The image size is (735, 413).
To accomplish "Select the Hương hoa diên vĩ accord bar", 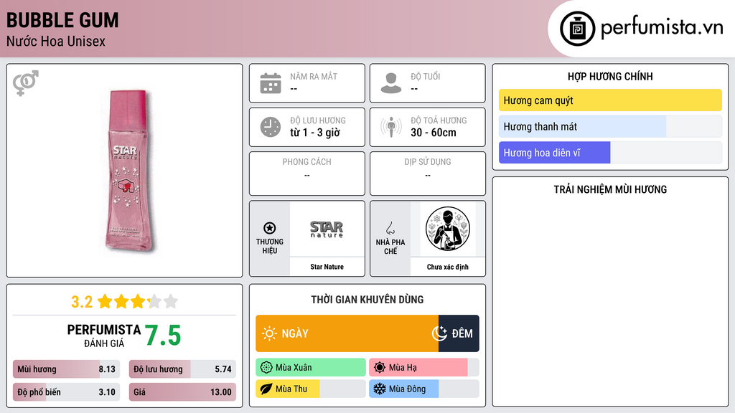I will coord(610,153).
